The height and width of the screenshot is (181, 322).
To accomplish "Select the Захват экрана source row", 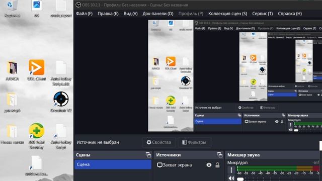I will (188, 165).
